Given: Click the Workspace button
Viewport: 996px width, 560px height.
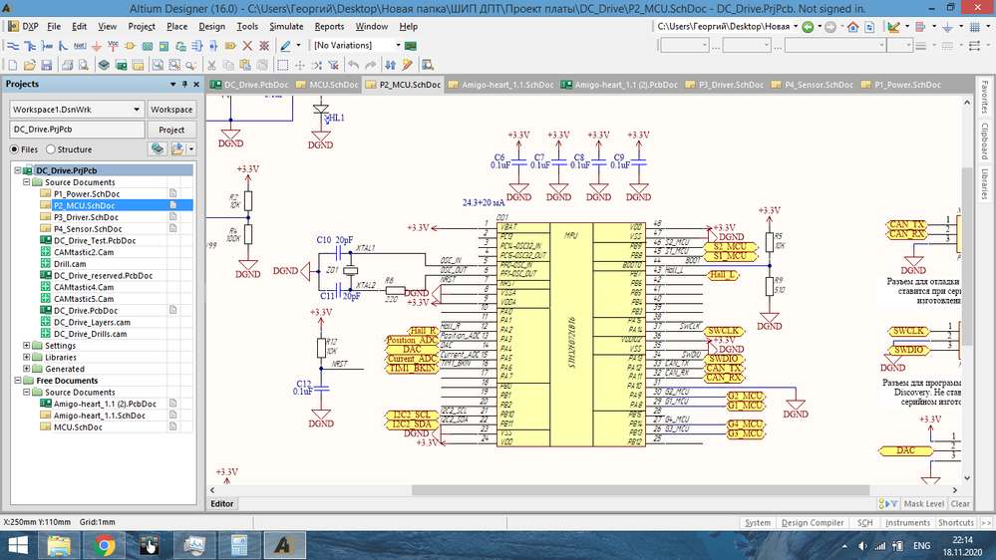Looking at the screenshot, I should click(171, 109).
